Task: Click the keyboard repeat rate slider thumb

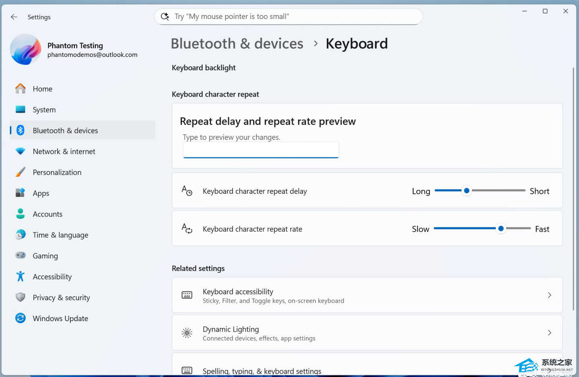Action: pyautogui.click(x=501, y=229)
